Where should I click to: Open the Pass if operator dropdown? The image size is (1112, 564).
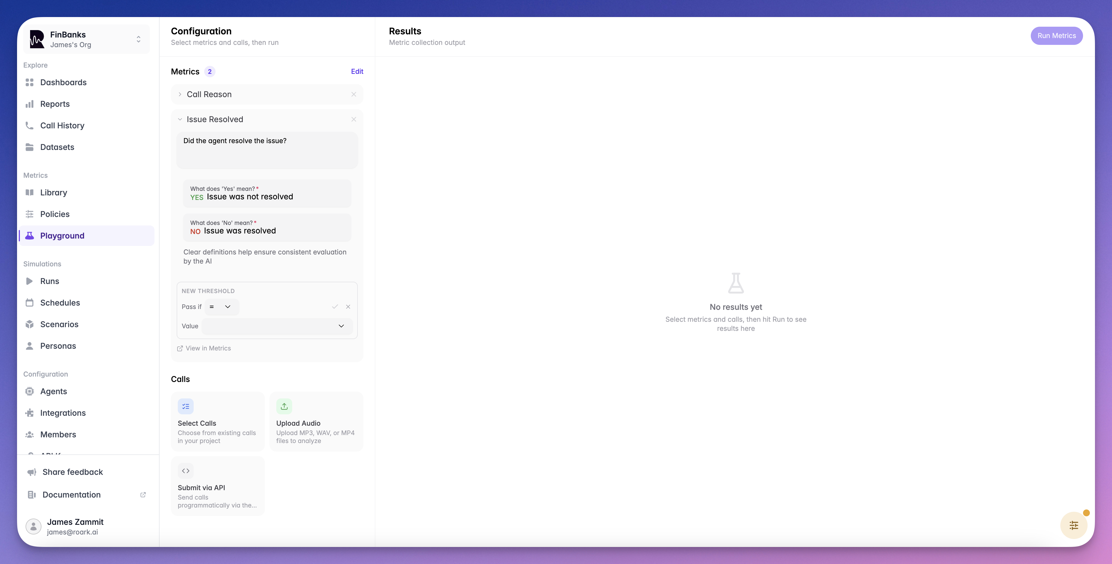[221, 307]
